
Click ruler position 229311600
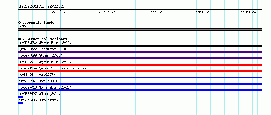pyautogui.click(x=248, y=12)
